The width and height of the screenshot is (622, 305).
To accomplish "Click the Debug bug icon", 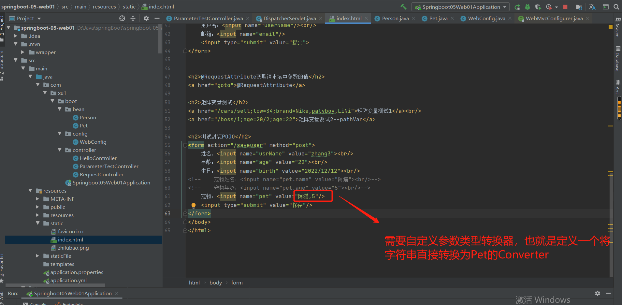I will coord(528,7).
